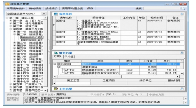
Task: Click the 工程量 column header
Action: click(148, 61)
